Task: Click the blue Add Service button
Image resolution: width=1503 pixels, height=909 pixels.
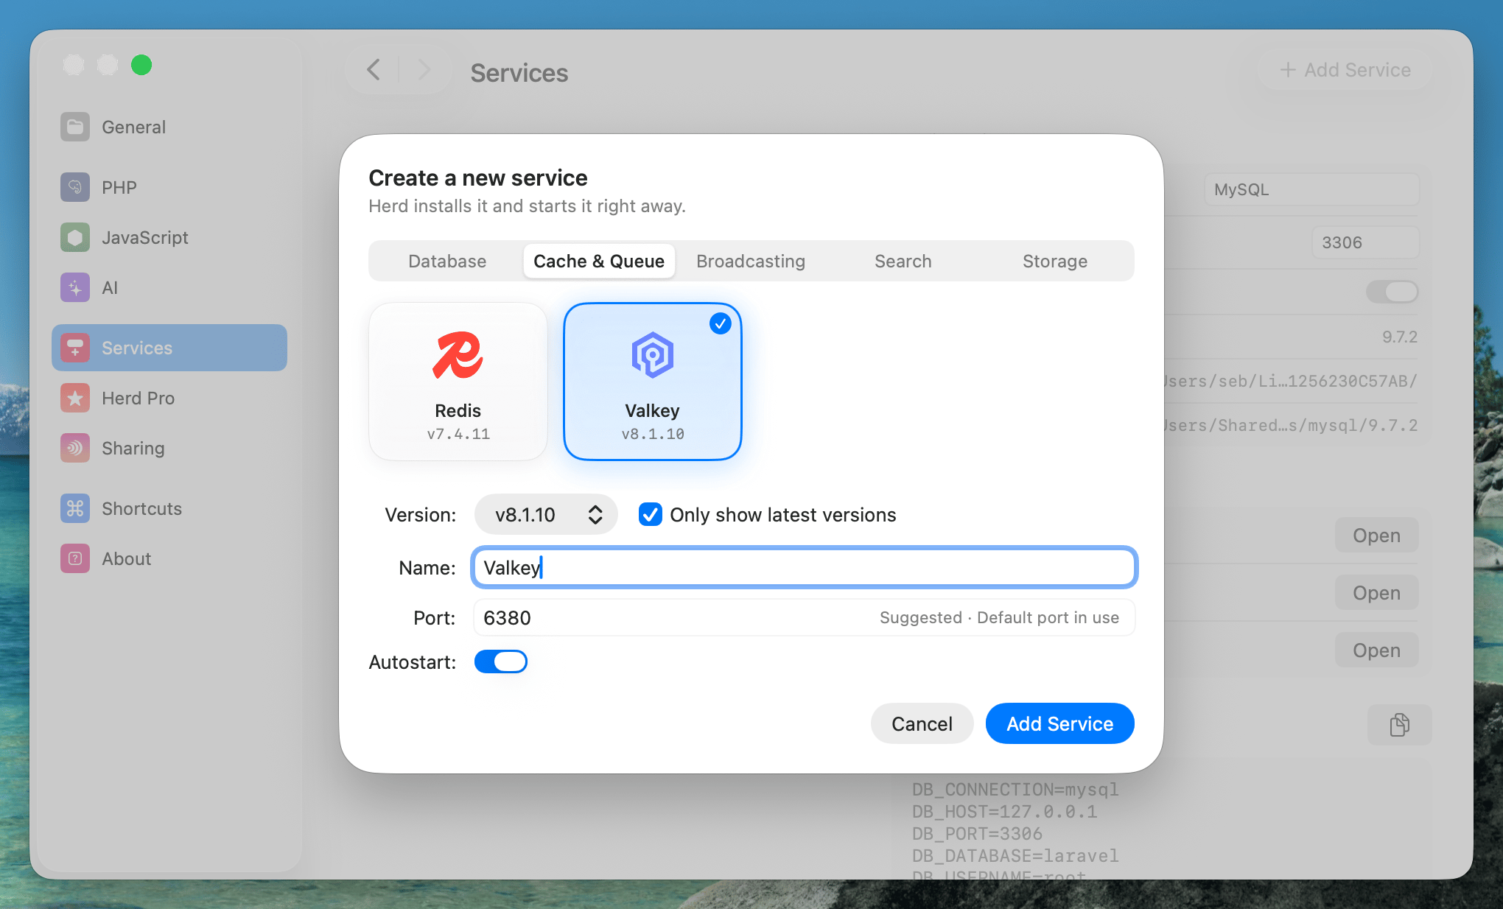Action: click(x=1059, y=723)
